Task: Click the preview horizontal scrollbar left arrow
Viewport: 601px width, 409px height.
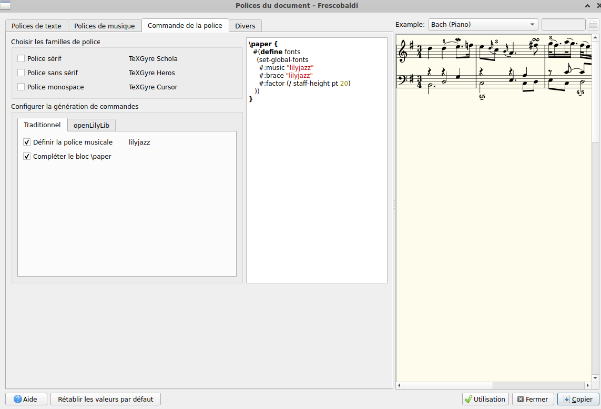Action: pos(400,385)
